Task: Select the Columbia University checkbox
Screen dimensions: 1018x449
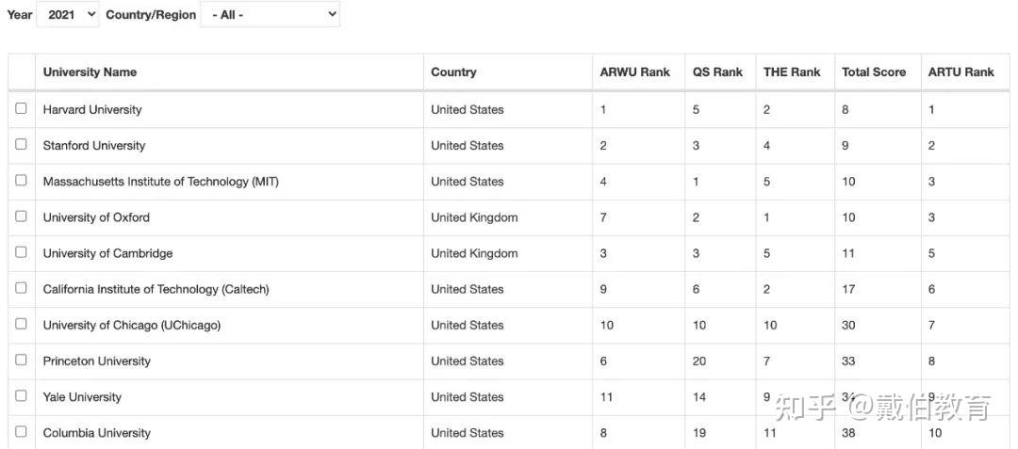Action: (x=21, y=431)
